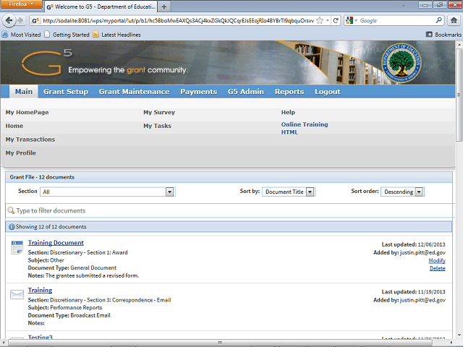Click 'Showing 12 of 12 documents' text
The height and width of the screenshot is (347, 463).
[51, 226]
